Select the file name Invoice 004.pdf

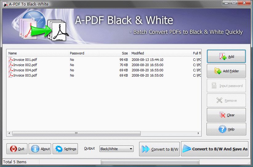click(x=25, y=70)
